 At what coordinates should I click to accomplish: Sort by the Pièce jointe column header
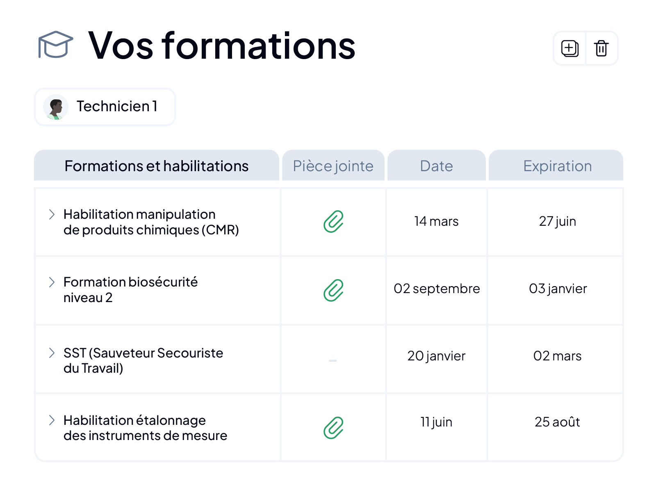click(x=333, y=165)
